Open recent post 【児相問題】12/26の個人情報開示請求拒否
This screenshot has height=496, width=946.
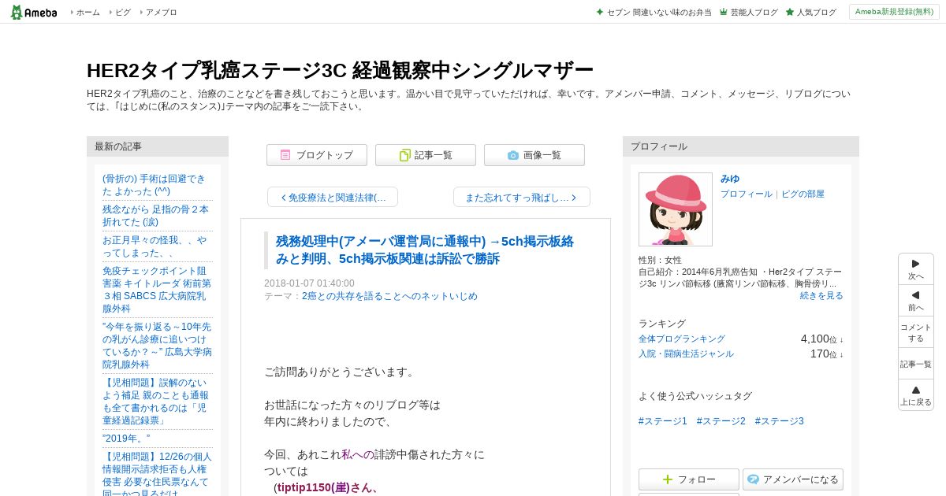point(157,472)
